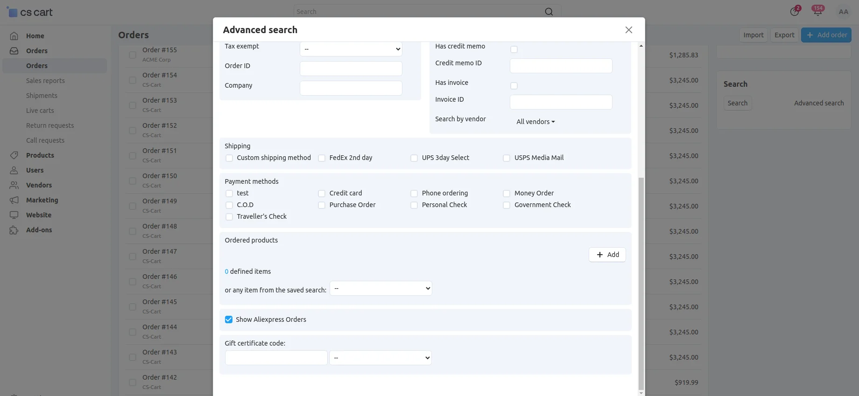The height and width of the screenshot is (396, 859).
Task: Open the saved search dropdown
Action: point(380,288)
